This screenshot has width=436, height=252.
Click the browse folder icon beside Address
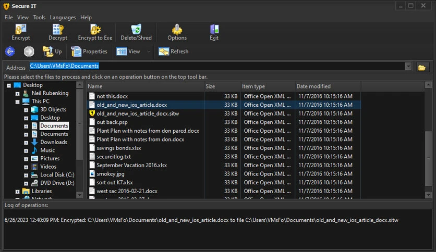tap(422, 68)
